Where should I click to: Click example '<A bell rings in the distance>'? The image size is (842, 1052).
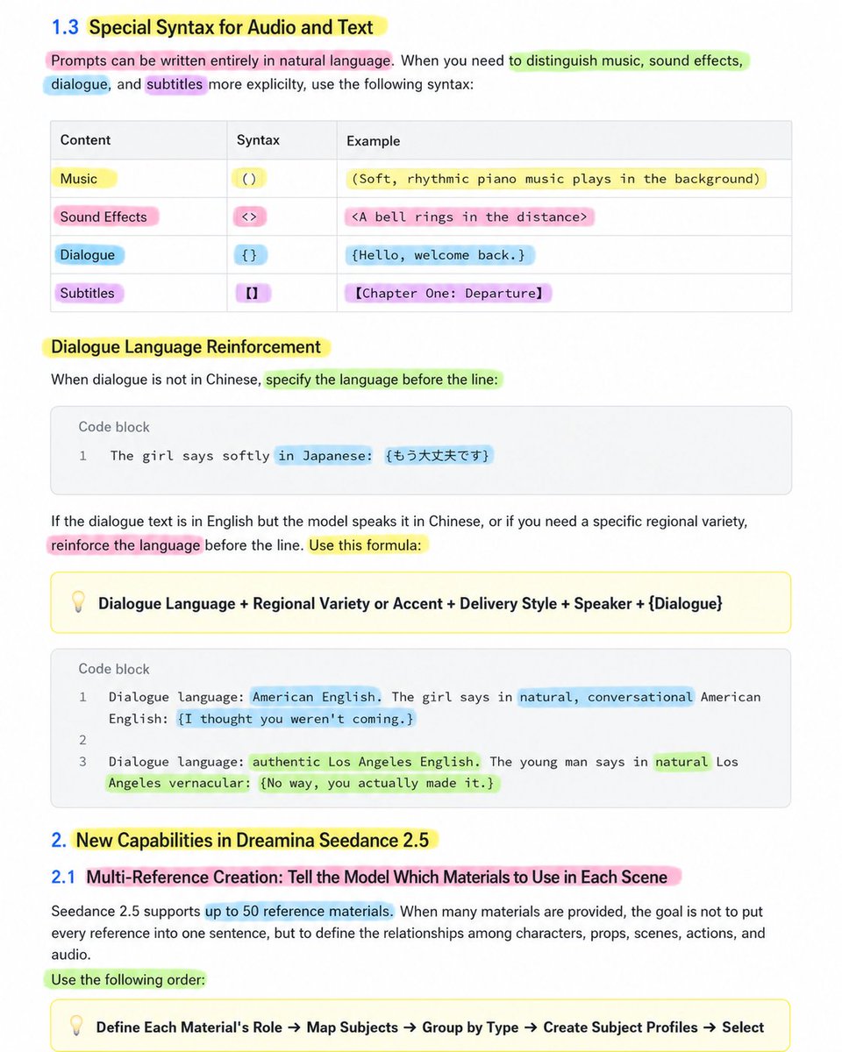(469, 217)
